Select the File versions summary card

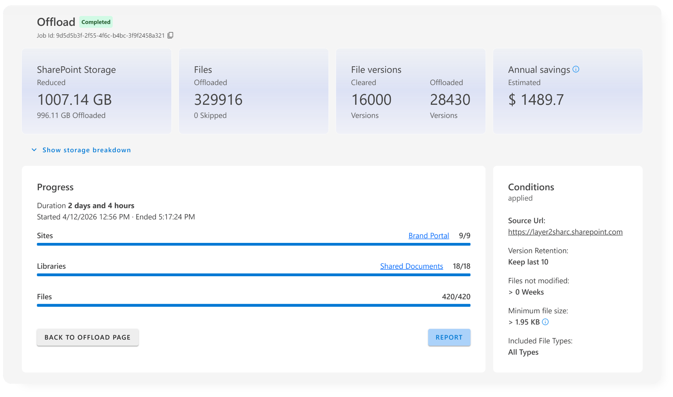(410, 91)
